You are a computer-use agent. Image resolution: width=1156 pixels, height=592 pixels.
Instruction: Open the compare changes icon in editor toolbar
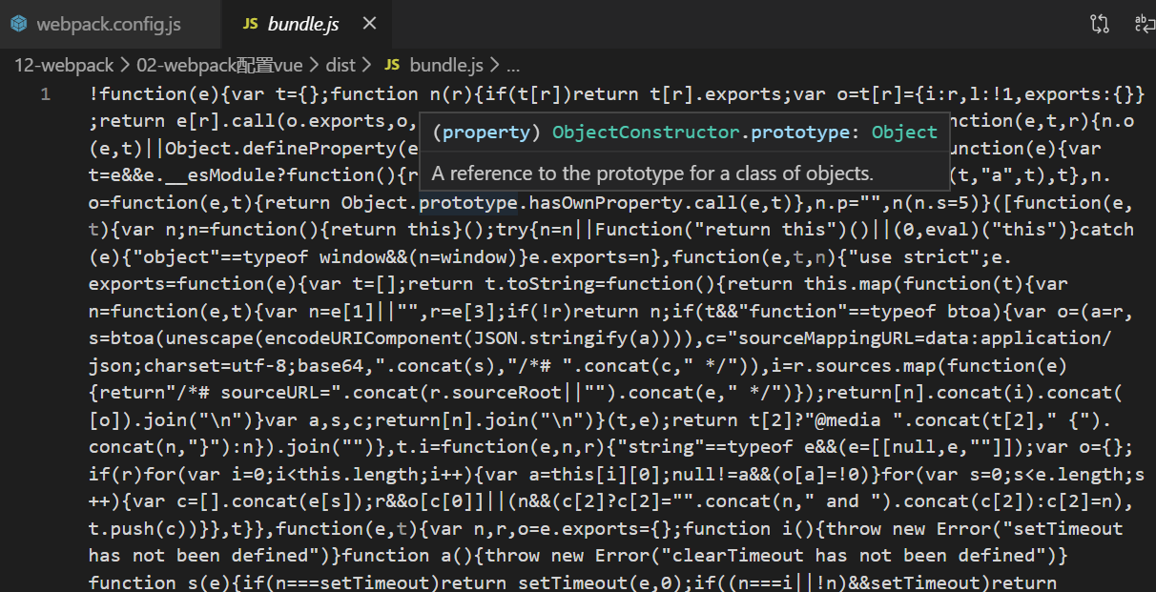click(x=1100, y=25)
